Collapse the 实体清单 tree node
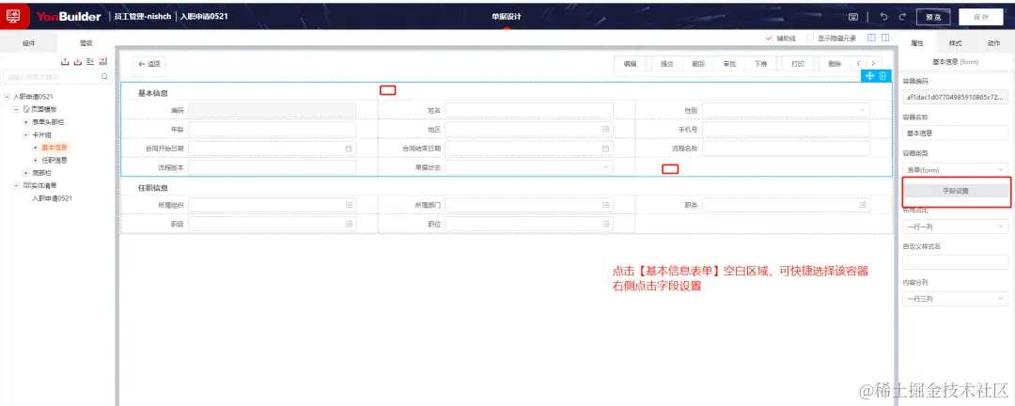The image size is (1015, 406). coord(17,185)
